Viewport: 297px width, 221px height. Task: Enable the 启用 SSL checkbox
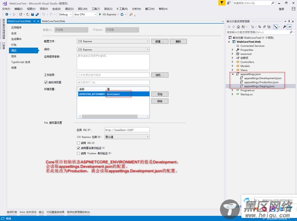tap(78, 143)
